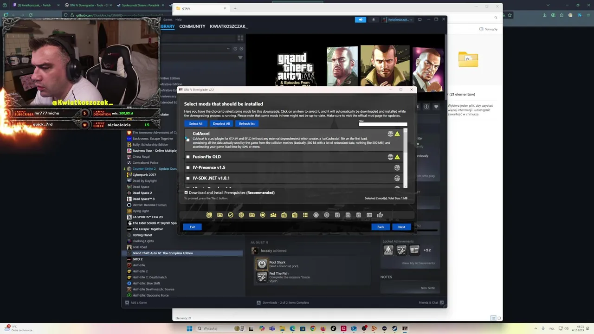Viewport: 594px width, 334px height.
Task: Click FusionFix OLD warning triangle icon
Action: 397,157
